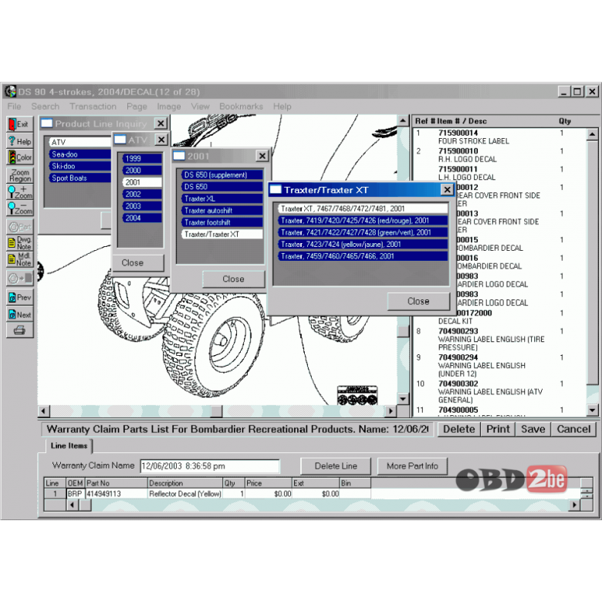The width and height of the screenshot is (602, 602).
Task: Click the printer icon in sidebar
Action: click(x=19, y=330)
